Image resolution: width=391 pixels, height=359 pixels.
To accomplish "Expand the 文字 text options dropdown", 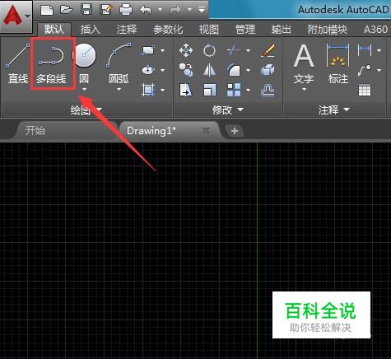I will (304, 90).
